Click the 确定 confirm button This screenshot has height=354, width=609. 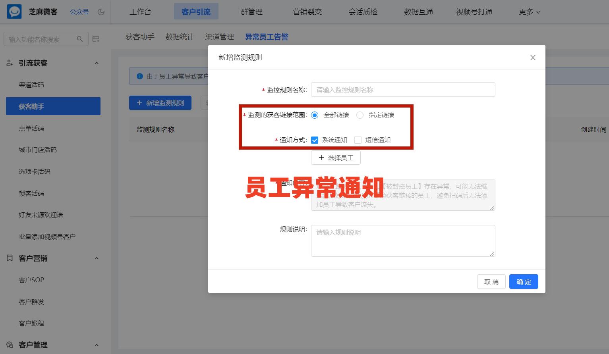(523, 281)
